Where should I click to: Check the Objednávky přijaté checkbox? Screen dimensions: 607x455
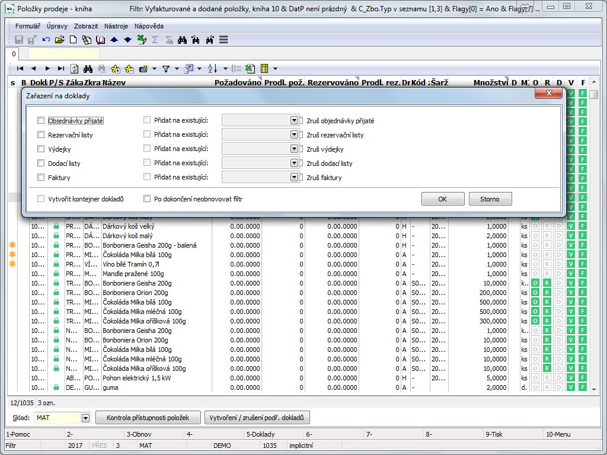click(x=41, y=121)
